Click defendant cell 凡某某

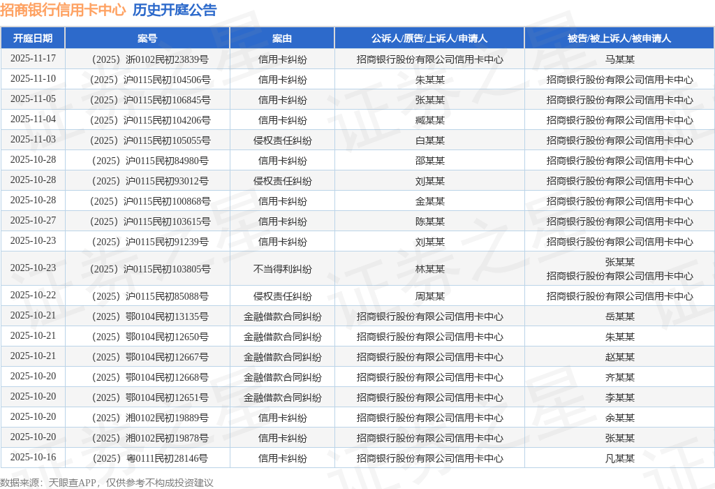620,458
